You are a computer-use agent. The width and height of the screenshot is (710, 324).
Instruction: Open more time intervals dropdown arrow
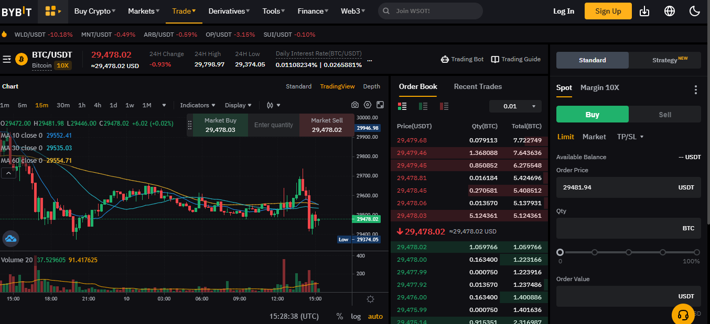[164, 105]
